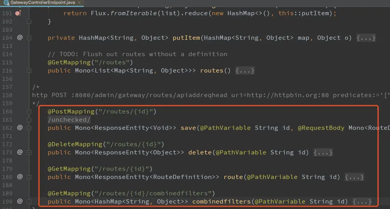Expand the folded routes method on line 116
The height and width of the screenshot is (209, 390).
click(x=29, y=71)
